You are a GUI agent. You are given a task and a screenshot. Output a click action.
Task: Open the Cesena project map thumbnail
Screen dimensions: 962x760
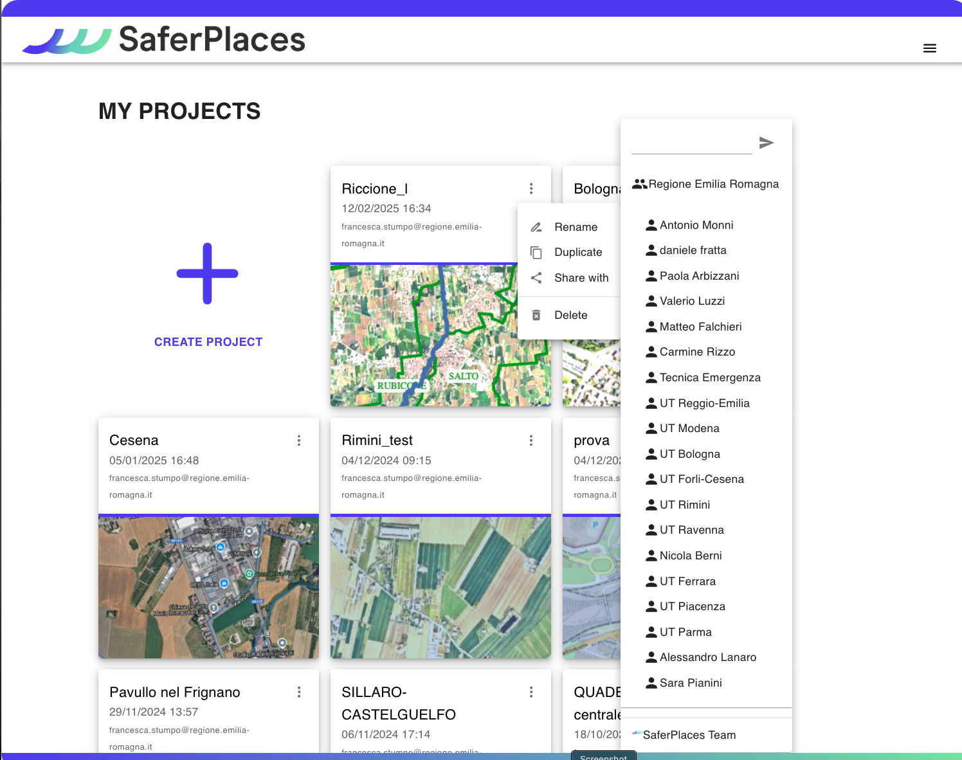tap(208, 586)
